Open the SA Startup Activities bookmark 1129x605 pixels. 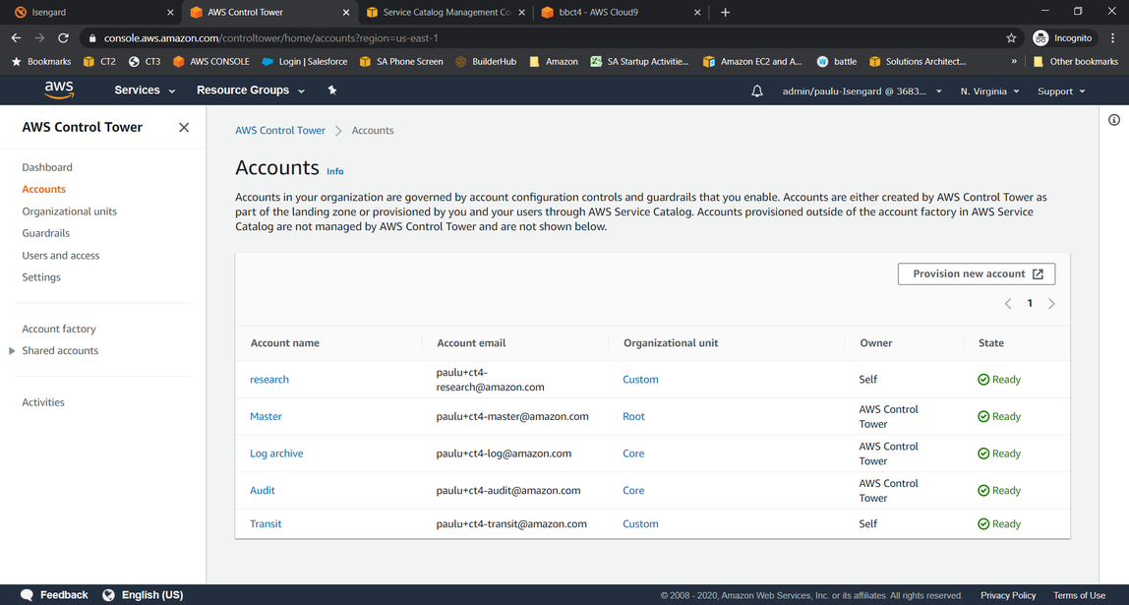(x=639, y=62)
